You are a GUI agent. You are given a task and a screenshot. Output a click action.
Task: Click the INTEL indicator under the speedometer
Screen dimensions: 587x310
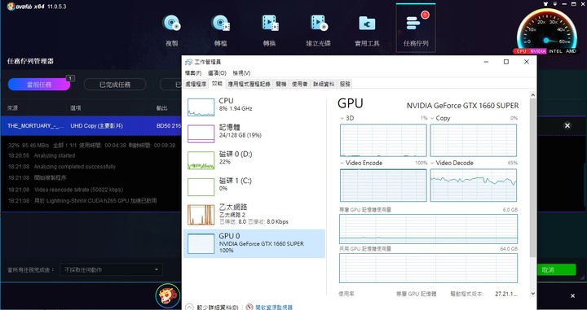555,51
